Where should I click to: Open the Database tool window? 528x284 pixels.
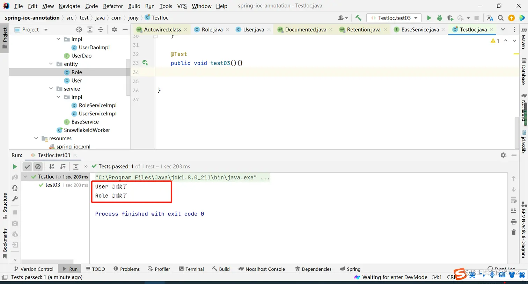523,71
